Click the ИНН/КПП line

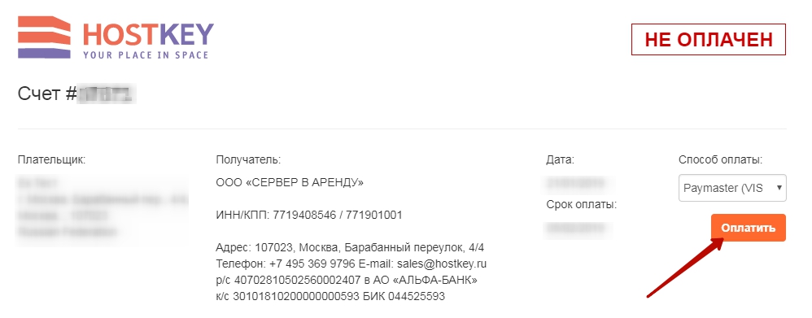[309, 215]
